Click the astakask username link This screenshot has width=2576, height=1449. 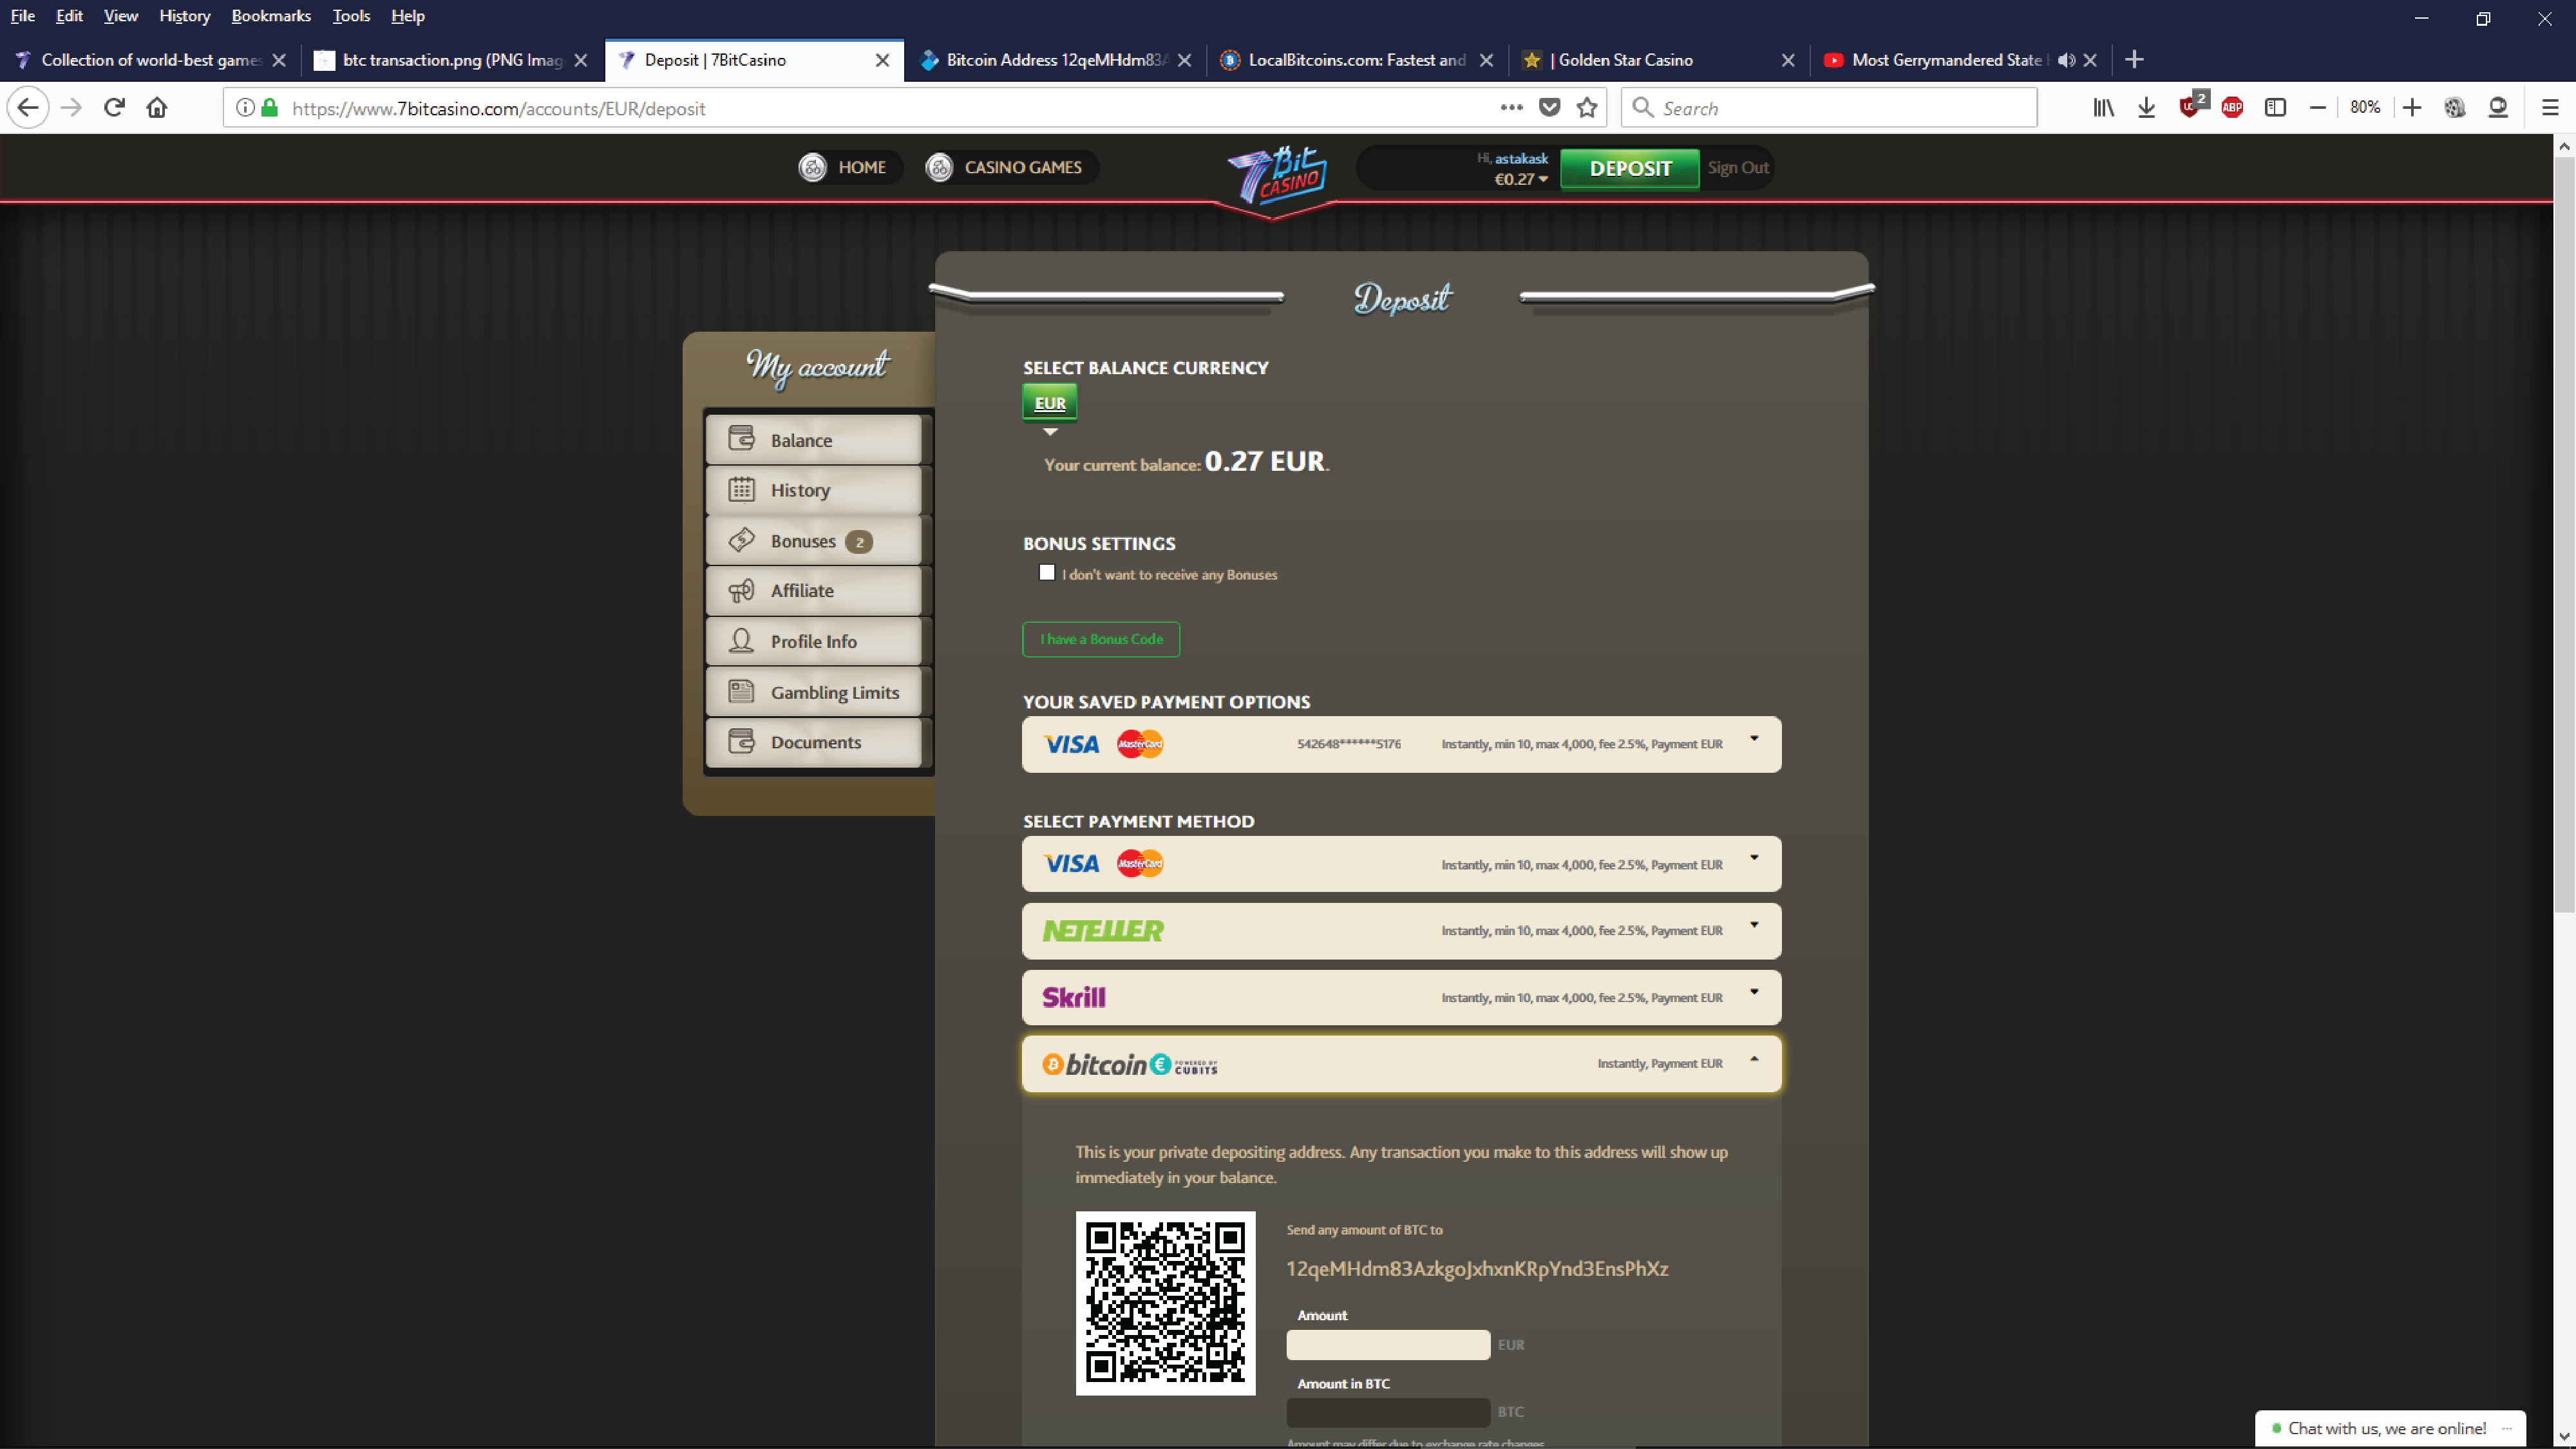pos(1521,158)
